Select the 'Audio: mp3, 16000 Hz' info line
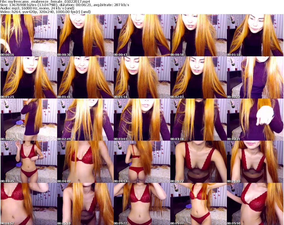This screenshot has height=225, width=284. pos(37,8)
